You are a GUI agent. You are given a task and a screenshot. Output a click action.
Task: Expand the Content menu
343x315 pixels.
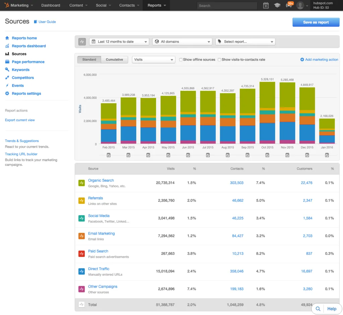coord(78,5)
